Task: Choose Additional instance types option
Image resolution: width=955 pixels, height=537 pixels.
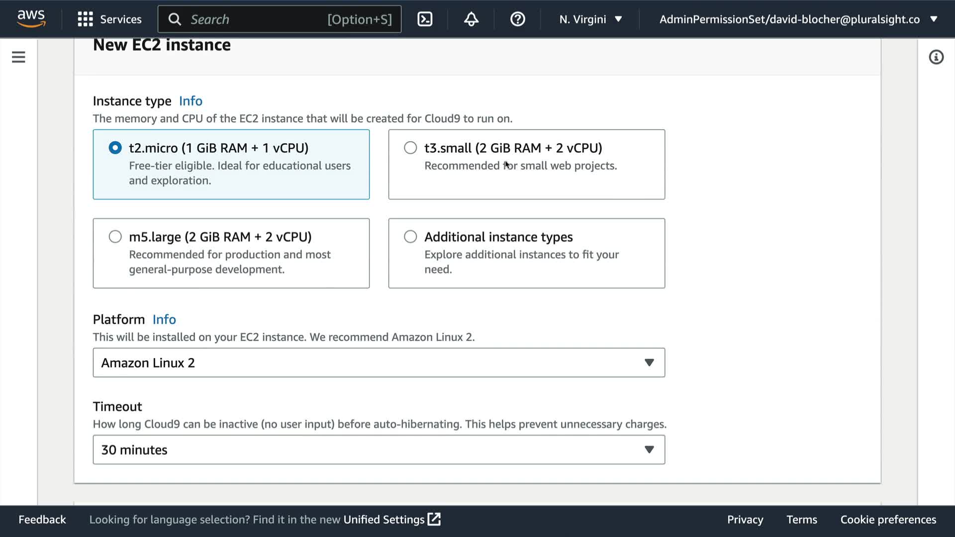Action: coord(410,237)
